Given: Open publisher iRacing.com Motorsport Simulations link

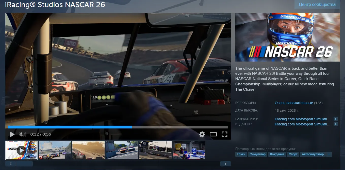Looking at the screenshot, I should [x=303, y=124].
